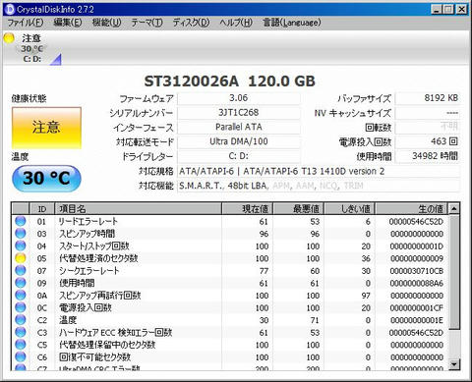The height and width of the screenshot is (382, 472).
Task: Select the yellow disk status orb for C: D:
Action: point(9,38)
